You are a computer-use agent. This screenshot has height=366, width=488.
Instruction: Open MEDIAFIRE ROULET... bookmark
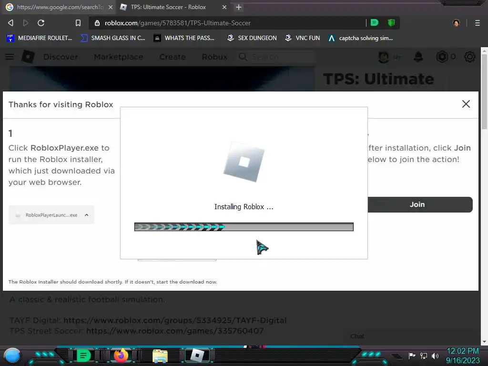pyautogui.click(x=39, y=38)
